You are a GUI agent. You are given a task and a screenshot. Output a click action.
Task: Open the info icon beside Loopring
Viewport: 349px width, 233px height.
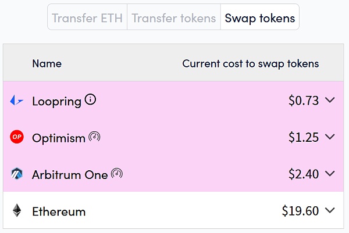90,99
